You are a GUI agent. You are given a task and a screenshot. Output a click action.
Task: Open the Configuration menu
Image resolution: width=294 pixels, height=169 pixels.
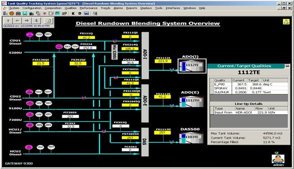click(x=32, y=8)
